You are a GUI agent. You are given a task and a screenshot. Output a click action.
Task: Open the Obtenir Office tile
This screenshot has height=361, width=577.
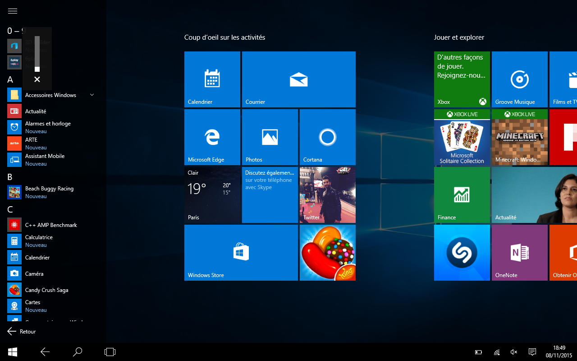tap(563, 253)
